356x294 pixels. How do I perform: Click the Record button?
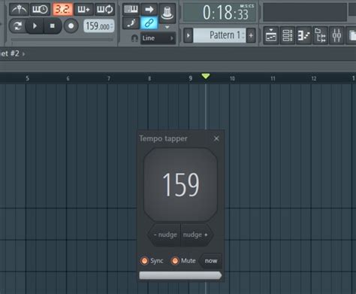(x=71, y=26)
